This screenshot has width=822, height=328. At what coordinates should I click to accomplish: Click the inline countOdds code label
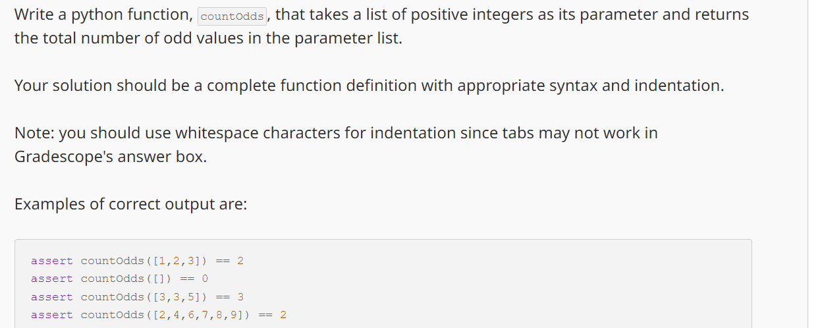pyautogui.click(x=233, y=16)
